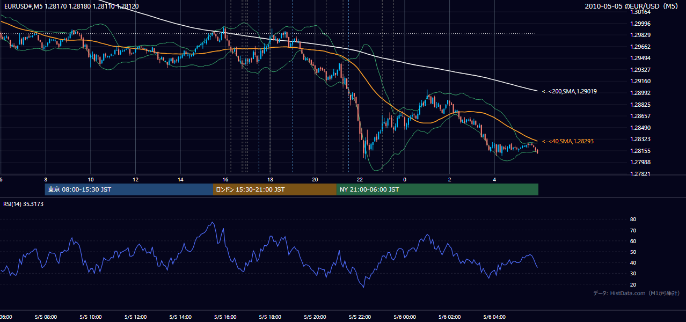The width and height of the screenshot is (686, 322).
Task: Click the 5/5 14:00 time label
Action: pyautogui.click(x=180, y=317)
